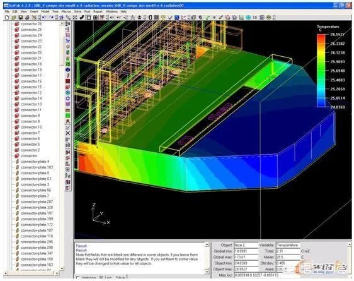The height and width of the screenshot is (281, 354).
Task: Open the Macros menu
Action: pyautogui.click(x=66, y=11)
